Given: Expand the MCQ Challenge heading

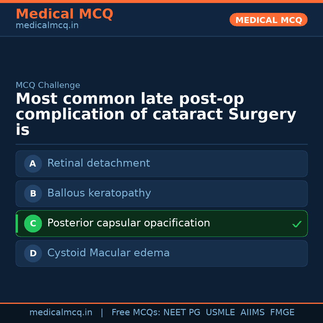Looking at the screenshot, I should [48, 85].
